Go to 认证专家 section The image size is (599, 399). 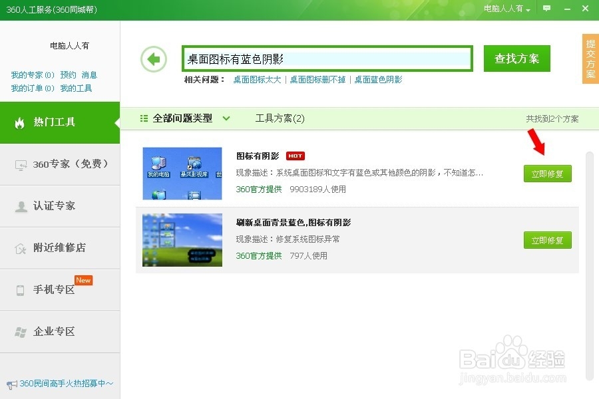point(60,207)
